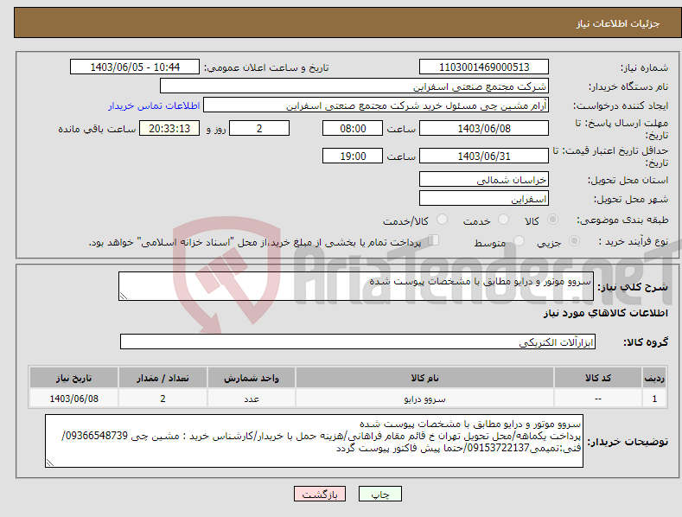Select the خدمت radio button
The width and height of the screenshot is (682, 517).
click(503, 220)
